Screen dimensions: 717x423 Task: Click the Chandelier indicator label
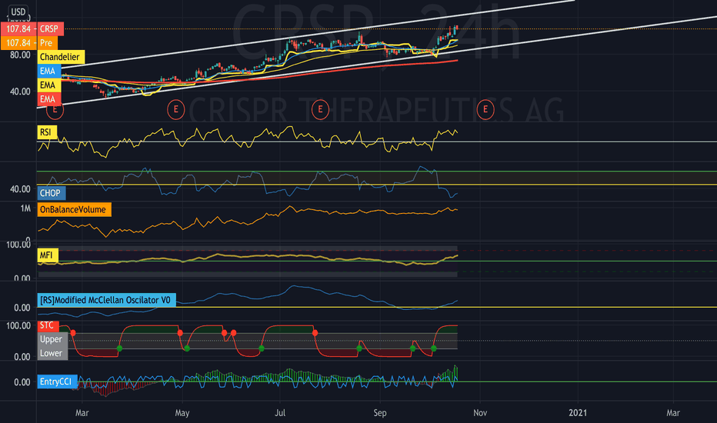tap(61, 57)
